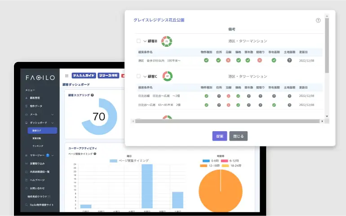346x216 pixels.
Task: Click the 顧客C score donut icon
Action: 167,76
